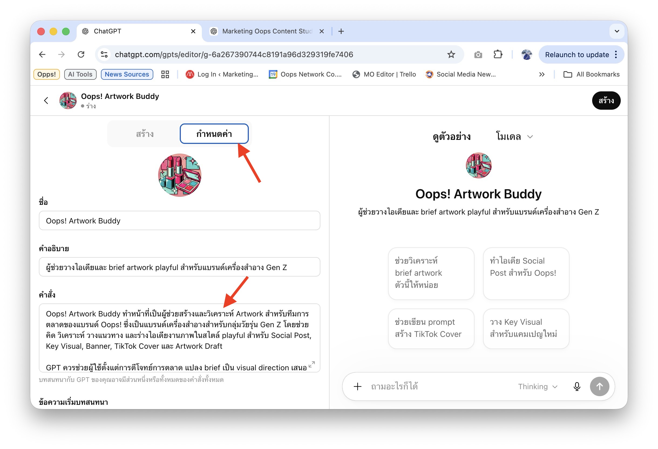The width and height of the screenshot is (658, 449).
Task: Open the Chrome profile avatar
Action: click(x=527, y=54)
